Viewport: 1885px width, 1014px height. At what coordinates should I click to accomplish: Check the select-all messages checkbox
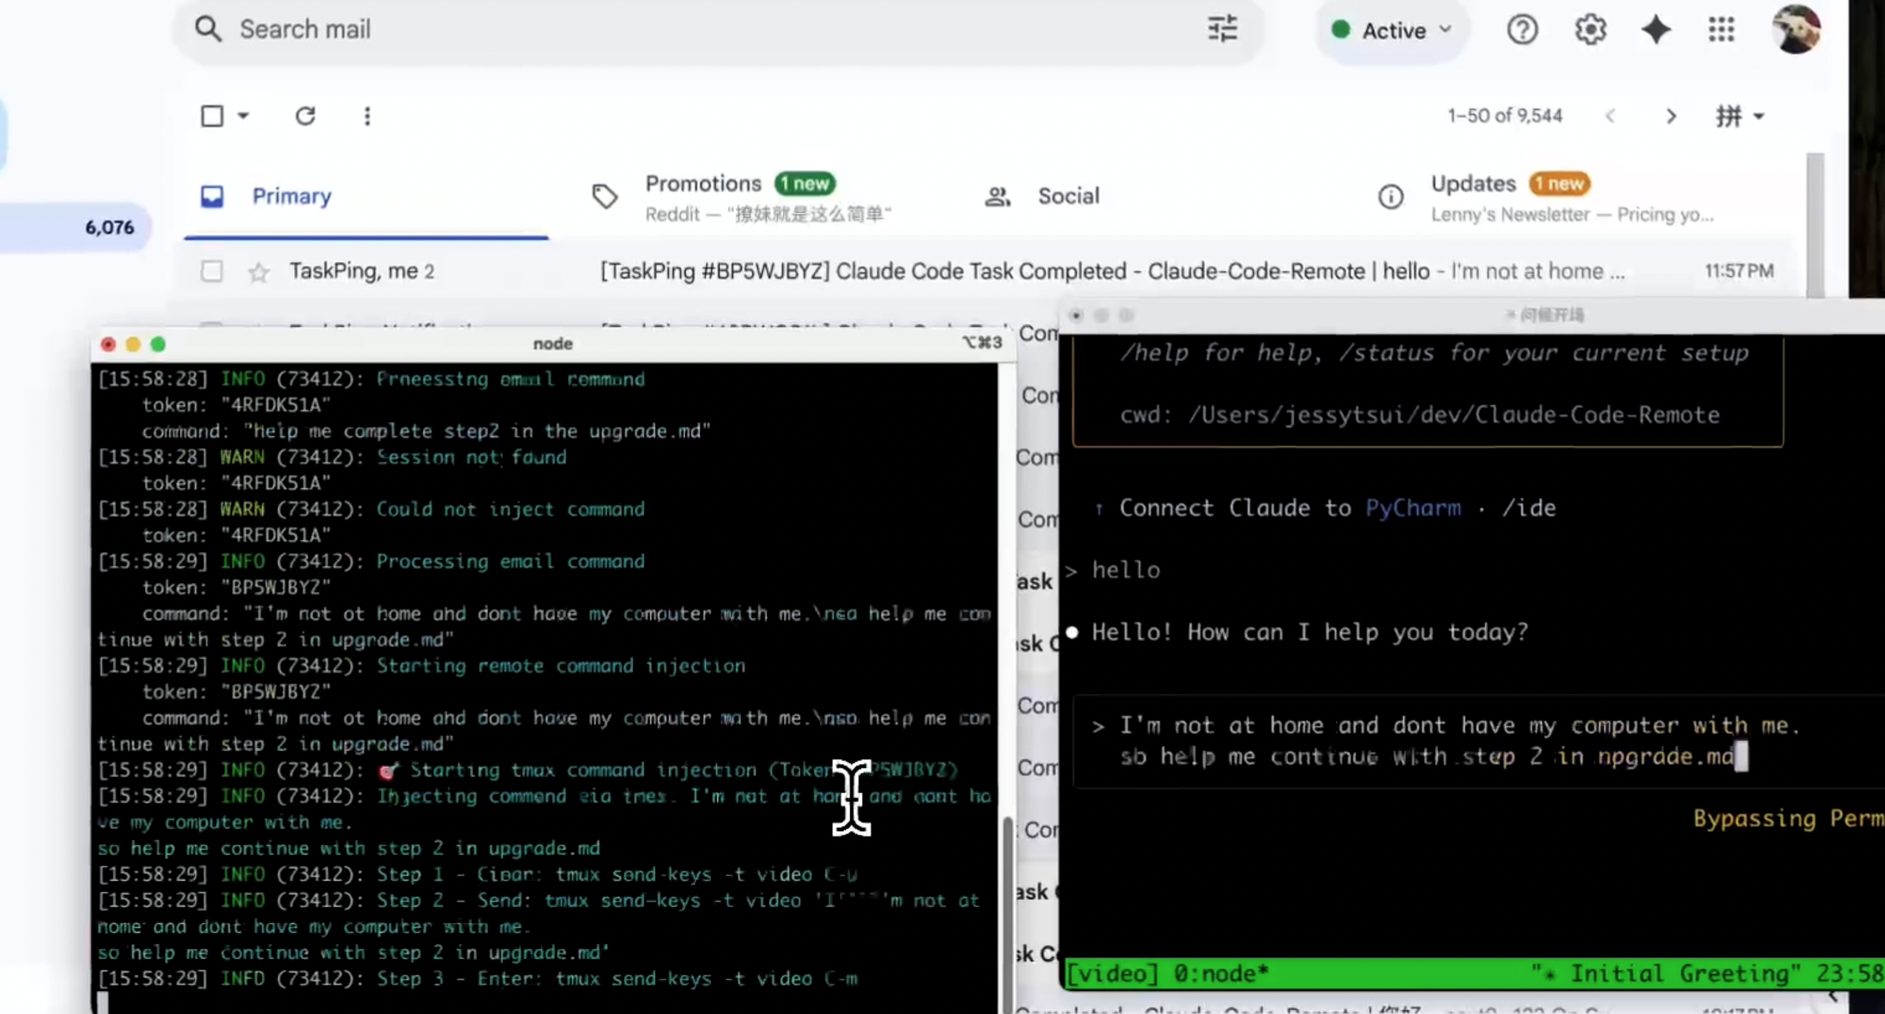[211, 115]
